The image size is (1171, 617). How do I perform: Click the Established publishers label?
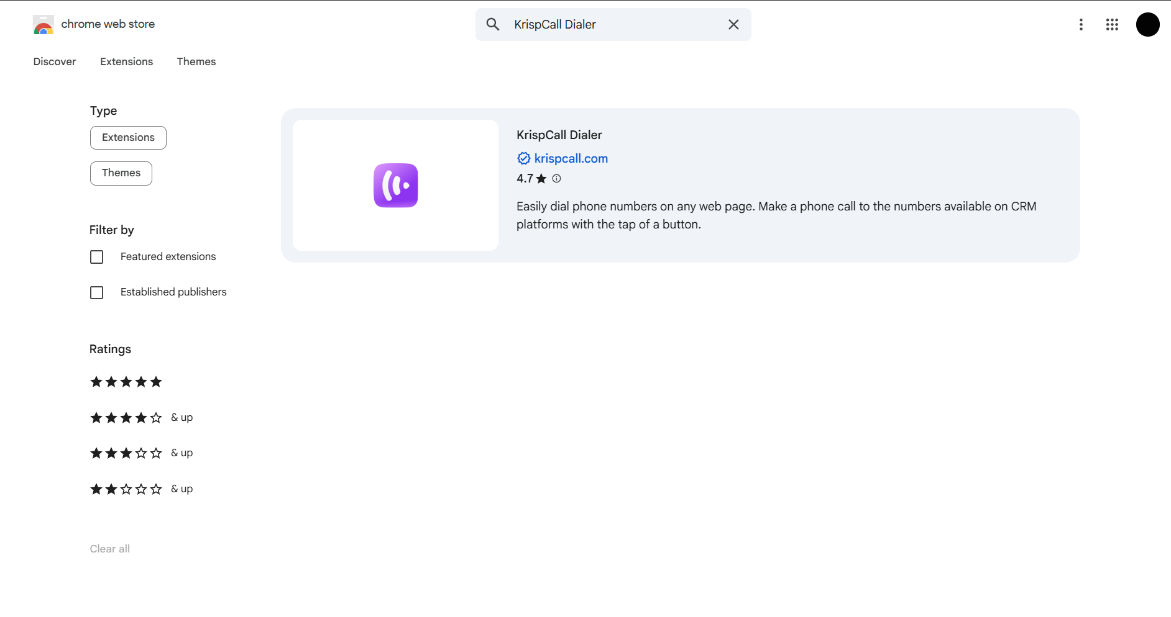click(173, 292)
